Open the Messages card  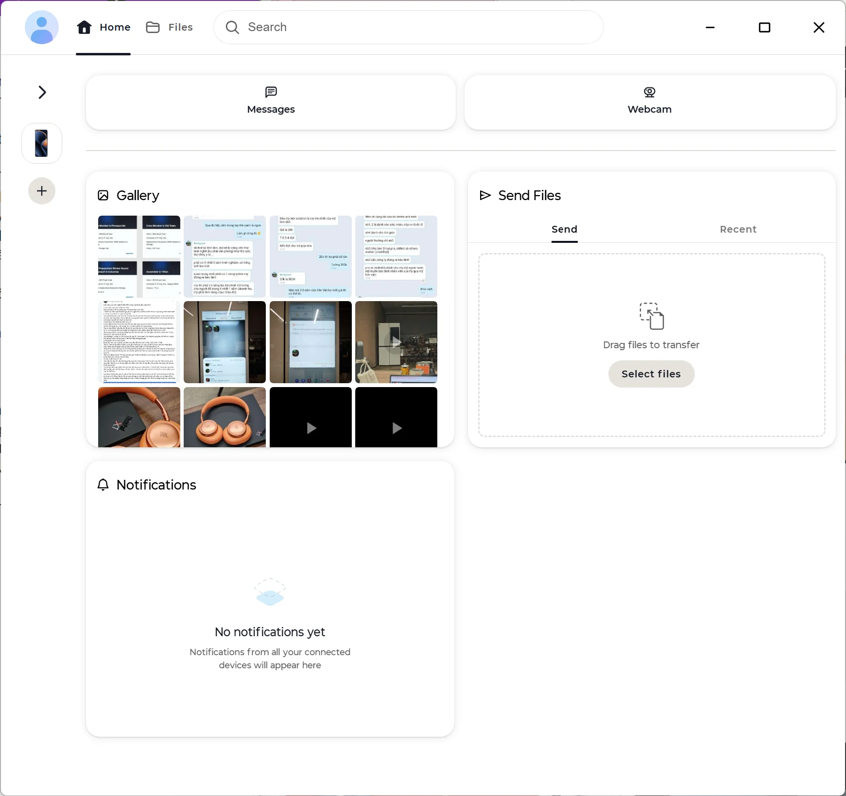pos(271,102)
